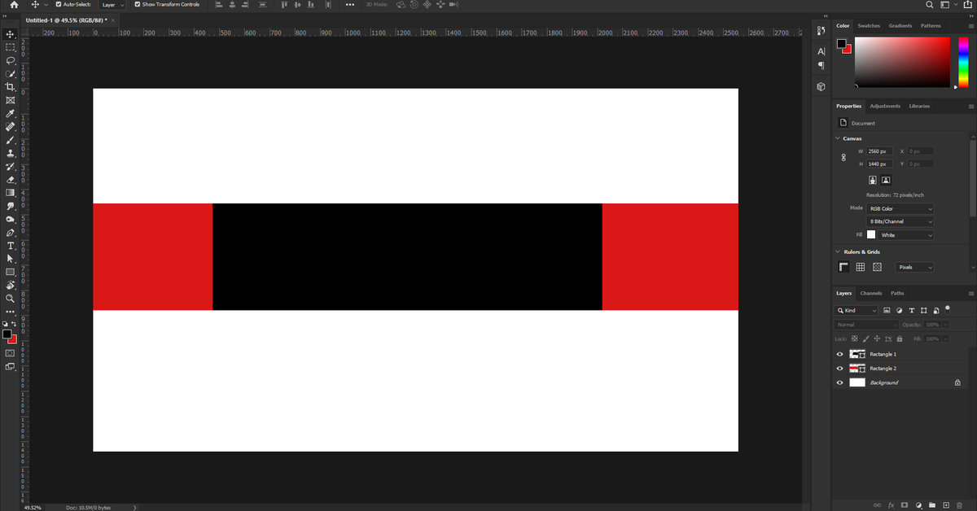Select the Clone Stamp tool
The width and height of the screenshot is (977, 511).
click(x=11, y=153)
